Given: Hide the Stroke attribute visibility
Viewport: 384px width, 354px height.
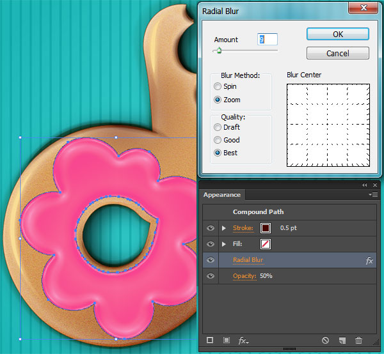Looking at the screenshot, I should click(x=211, y=228).
